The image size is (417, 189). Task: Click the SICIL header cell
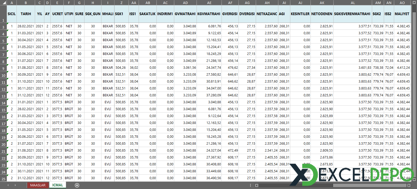point(12,14)
